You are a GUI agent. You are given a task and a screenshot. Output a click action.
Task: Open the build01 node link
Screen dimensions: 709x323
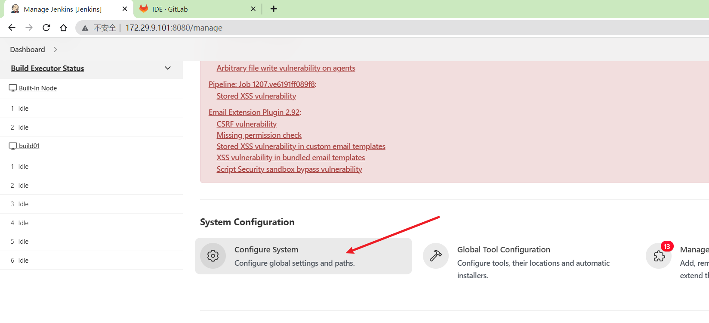(x=29, y=146)
